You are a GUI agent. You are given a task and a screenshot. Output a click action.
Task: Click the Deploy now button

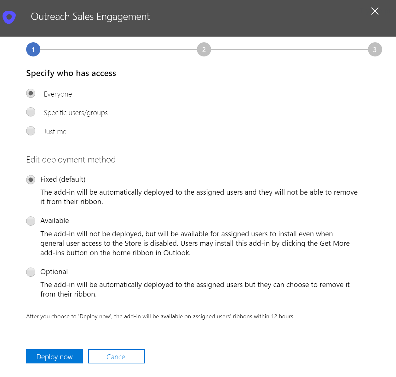click(55, 356)
